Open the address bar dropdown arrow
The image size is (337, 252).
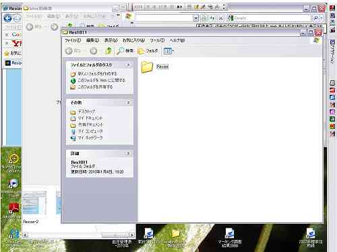[196, 18]
